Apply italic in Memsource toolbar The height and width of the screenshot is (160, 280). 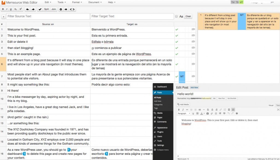(x=7, y=9)
